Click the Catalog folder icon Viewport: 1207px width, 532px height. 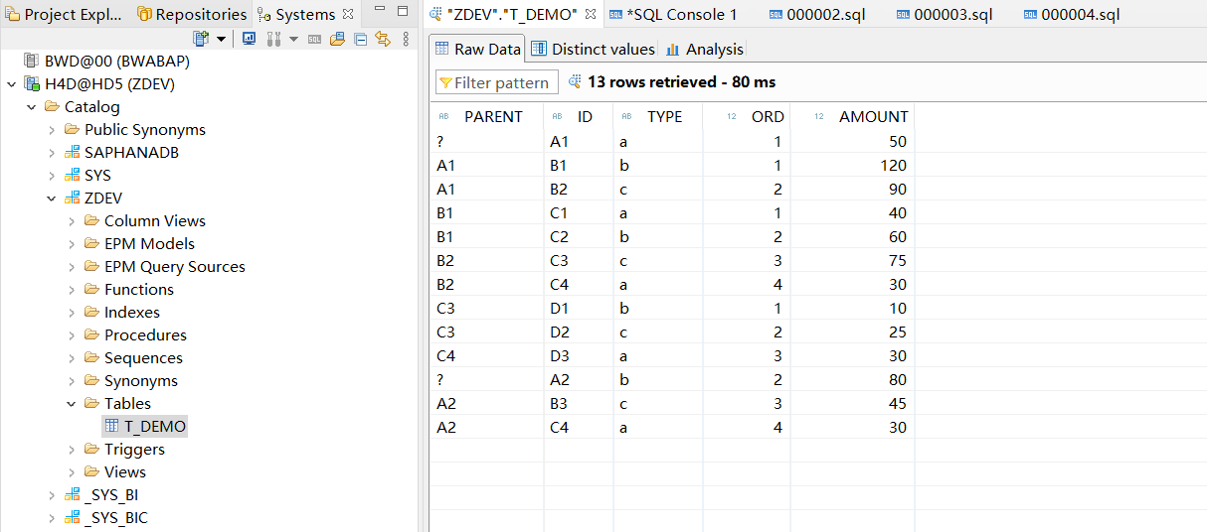[53, 107]
